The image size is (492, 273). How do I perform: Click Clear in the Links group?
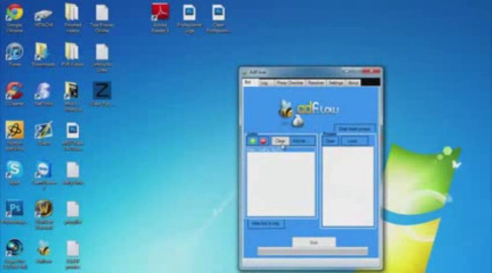click(x=280, y=141)
